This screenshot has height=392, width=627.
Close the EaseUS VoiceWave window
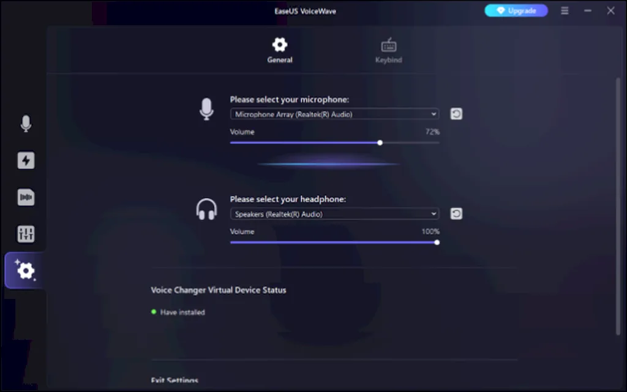(x=610, y=11)
